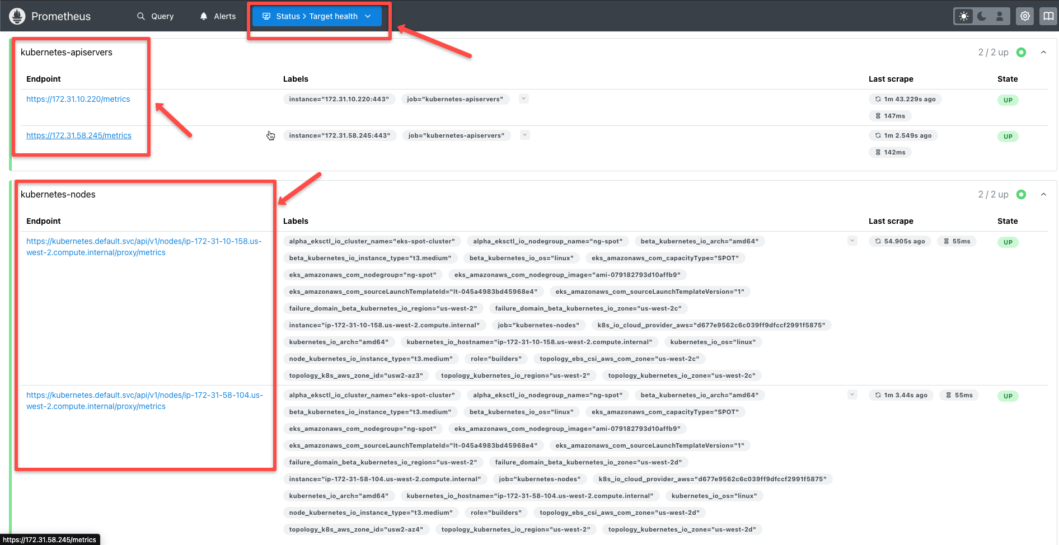Click label topology_k8s_aws_zone_id="usw2-az4"

pyautogui.click(x=356, y=529)
